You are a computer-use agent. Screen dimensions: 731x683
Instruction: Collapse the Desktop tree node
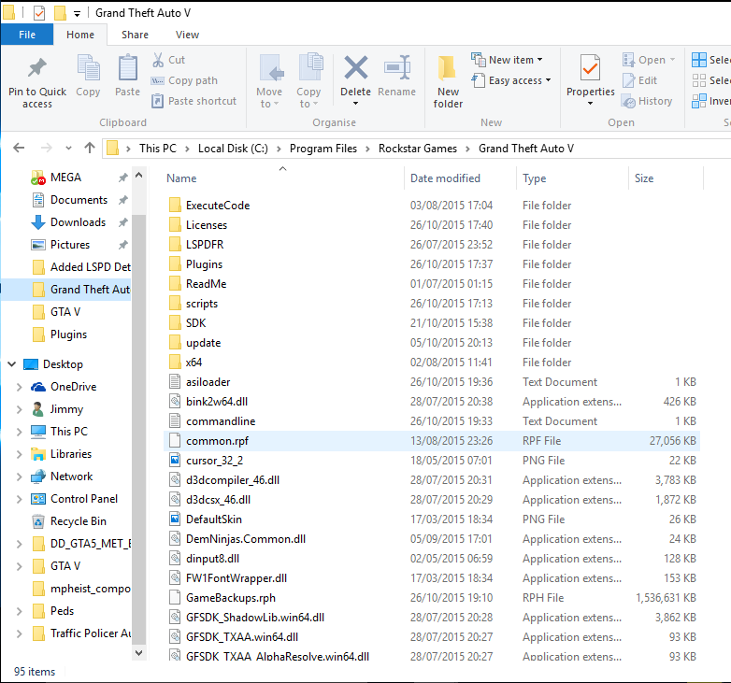pyautogui.click(x=12, y=363)
